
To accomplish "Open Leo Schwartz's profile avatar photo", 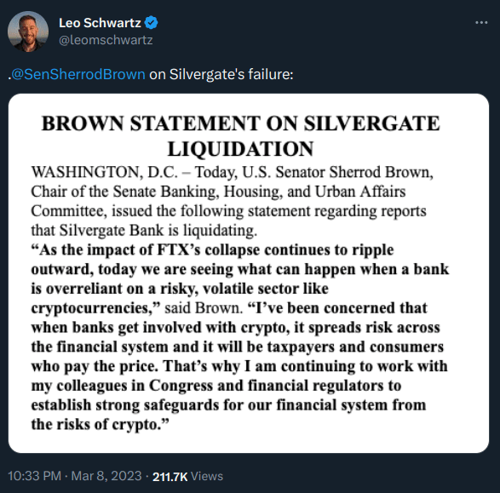I will coord(28,32).
